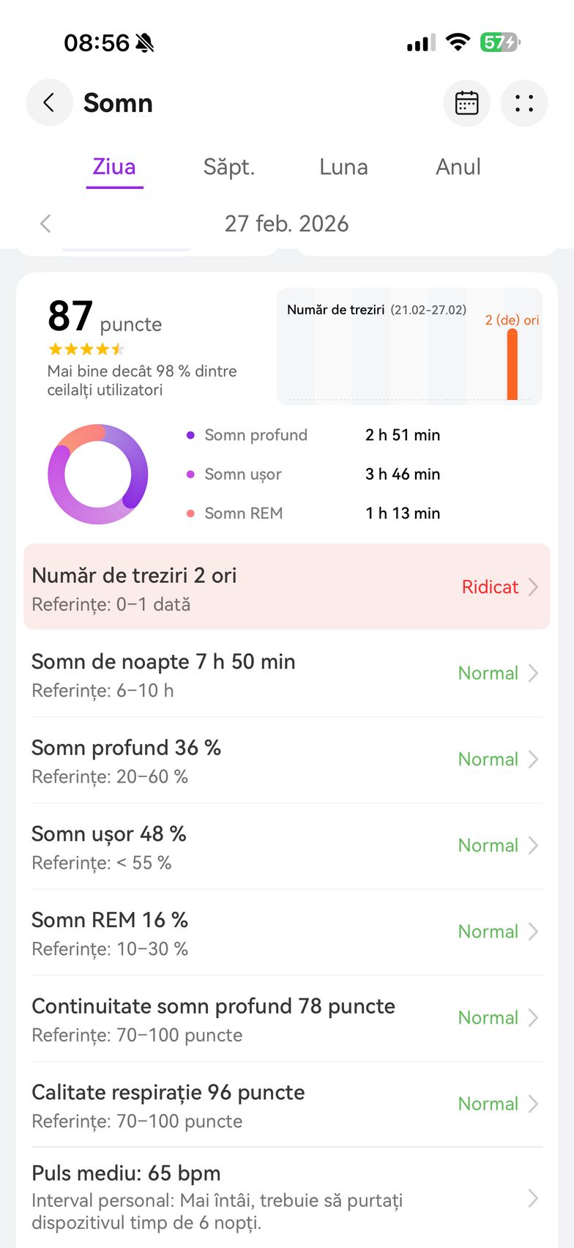Screen dimensions: 574x1248
Task: Tap the sleep stages donut chart
Action: point(98,474)
